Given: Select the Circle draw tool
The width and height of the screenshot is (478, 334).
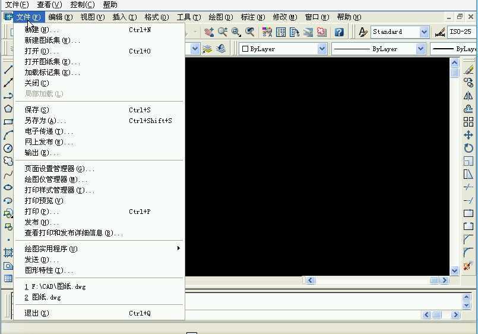Looking at the screenshot, I should pos(8,148).
